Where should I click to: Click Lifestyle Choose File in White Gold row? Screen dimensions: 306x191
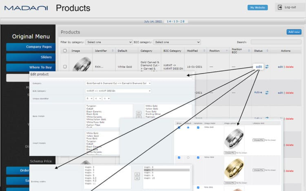pyautogui.click(x=258, y=140)
